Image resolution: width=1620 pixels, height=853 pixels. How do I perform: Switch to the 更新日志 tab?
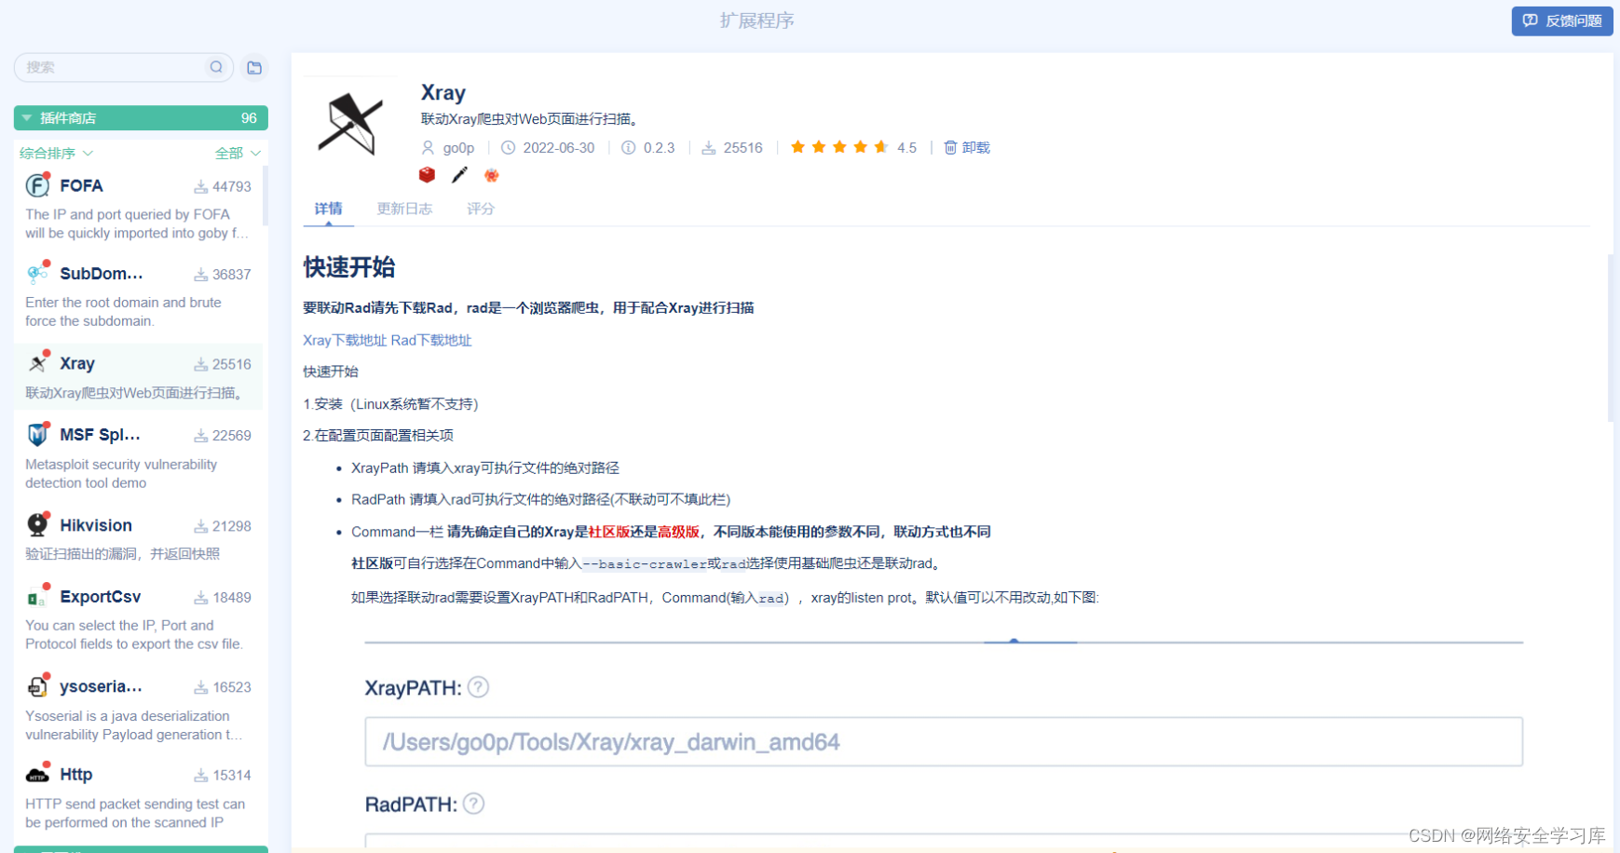click(404, 209)
